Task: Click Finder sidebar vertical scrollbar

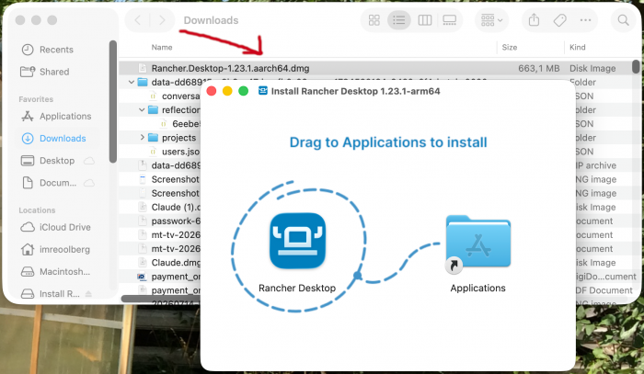Action: 113,102
